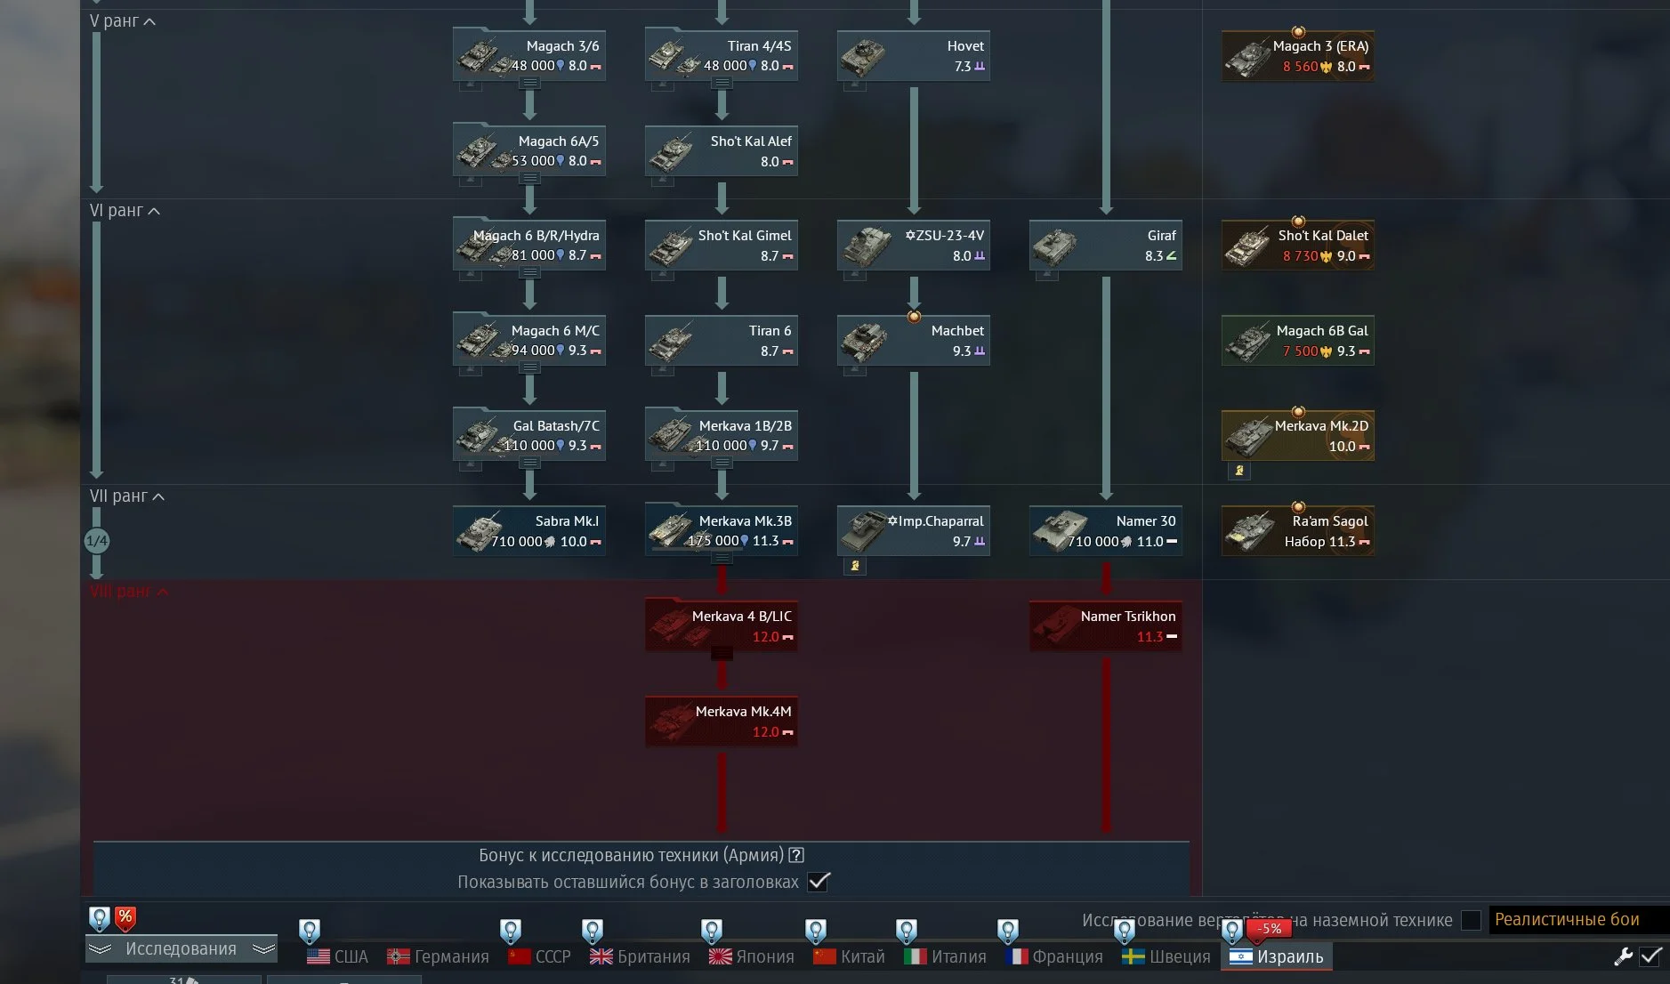Choose the Ra'am Sagol pack vehicle
The width and height of the screenshot is (1670, 984).
click(1298, 531)
